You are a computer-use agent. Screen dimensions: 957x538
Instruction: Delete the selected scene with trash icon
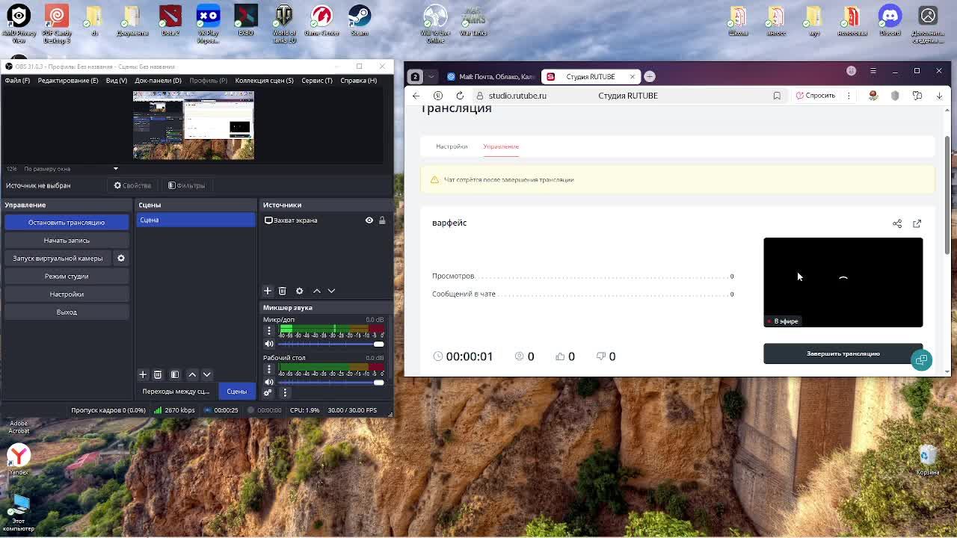pos(158,374)
